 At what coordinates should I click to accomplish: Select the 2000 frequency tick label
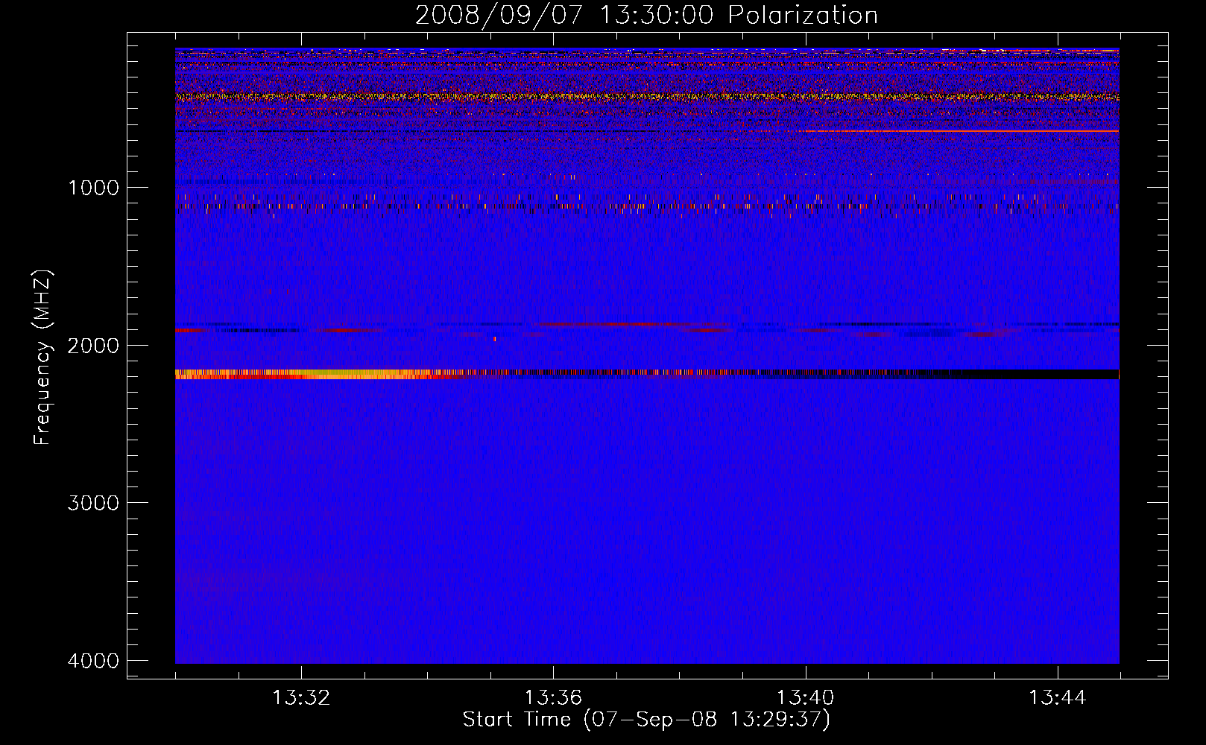coord(93,345)
